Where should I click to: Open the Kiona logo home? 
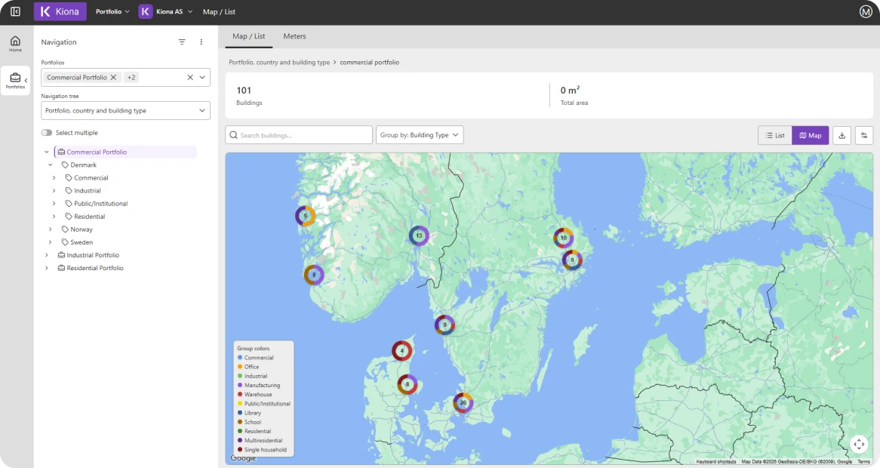pos(60,11)
